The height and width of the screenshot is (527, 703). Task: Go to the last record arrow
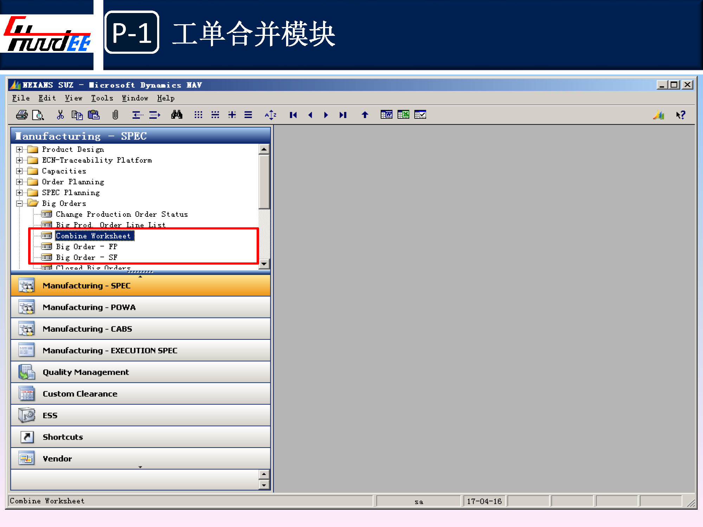coord(343,115)
